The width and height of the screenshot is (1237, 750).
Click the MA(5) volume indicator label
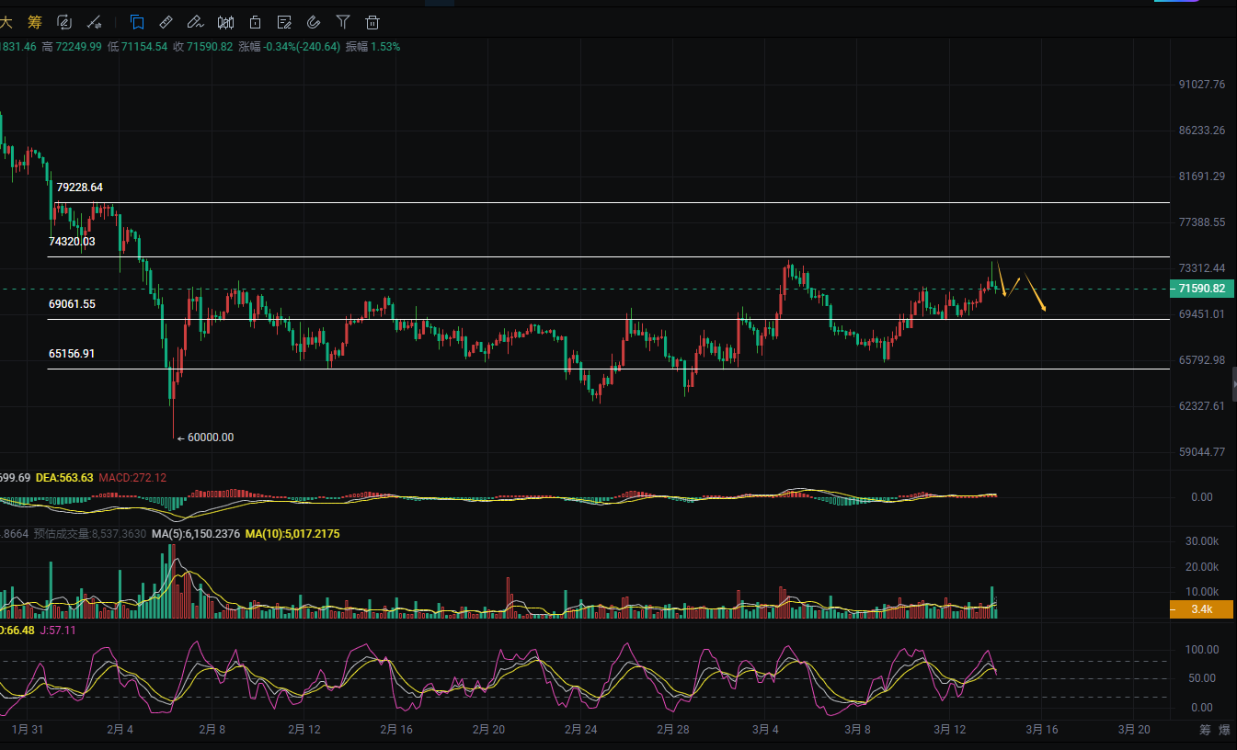click(x=196, y=533)
